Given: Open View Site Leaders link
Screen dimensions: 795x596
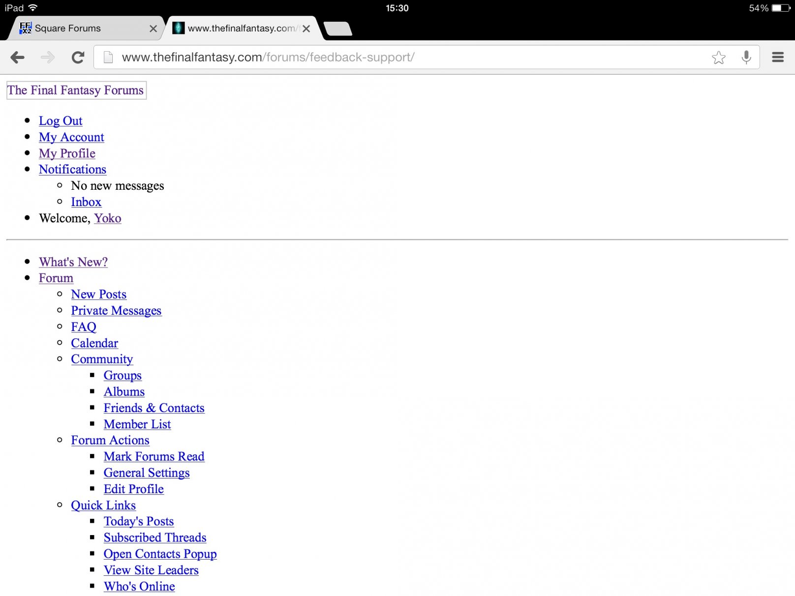Looking at the screenshot, I should pos(151,570).
